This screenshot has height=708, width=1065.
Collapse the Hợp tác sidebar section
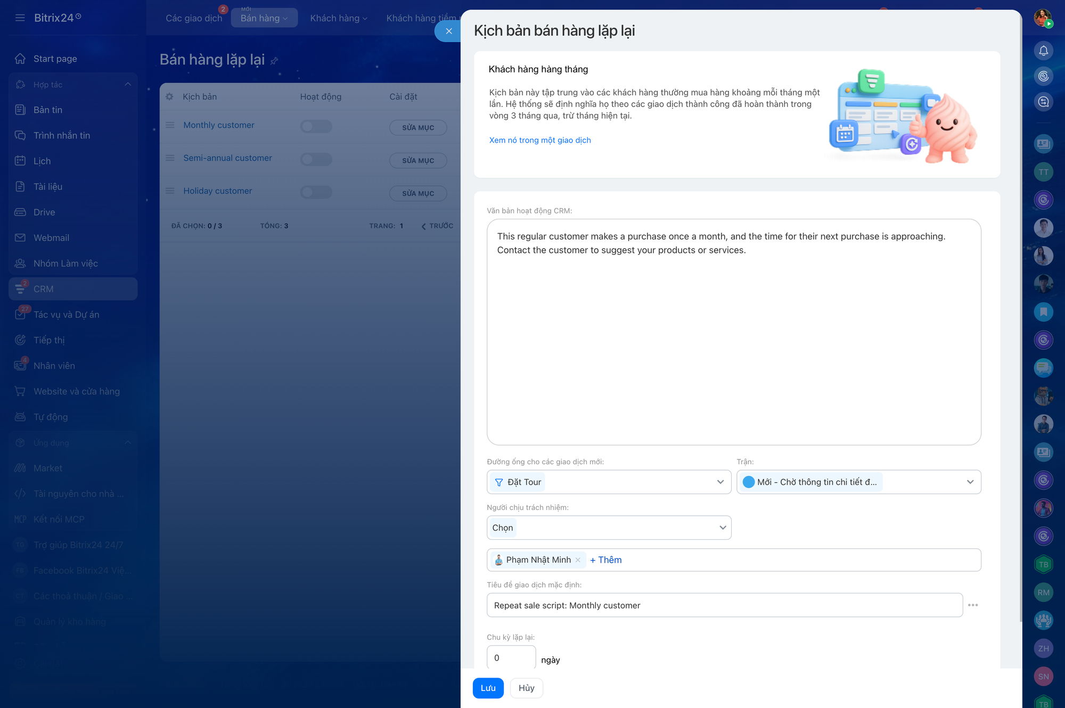(x=128, y=84)
